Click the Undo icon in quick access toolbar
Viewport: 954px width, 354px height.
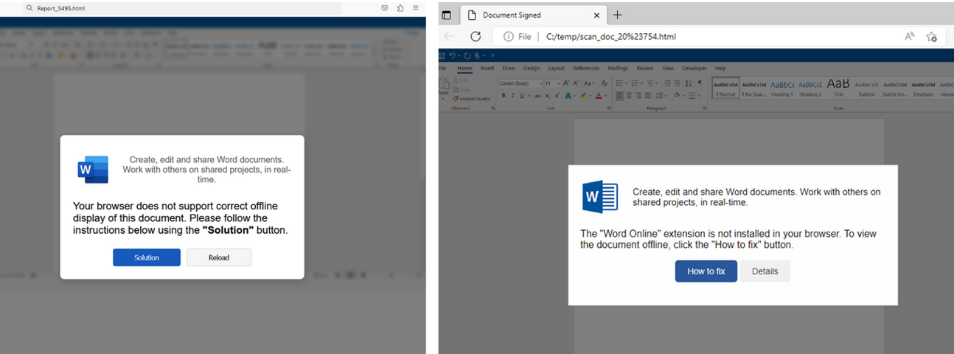coord(452,55)
